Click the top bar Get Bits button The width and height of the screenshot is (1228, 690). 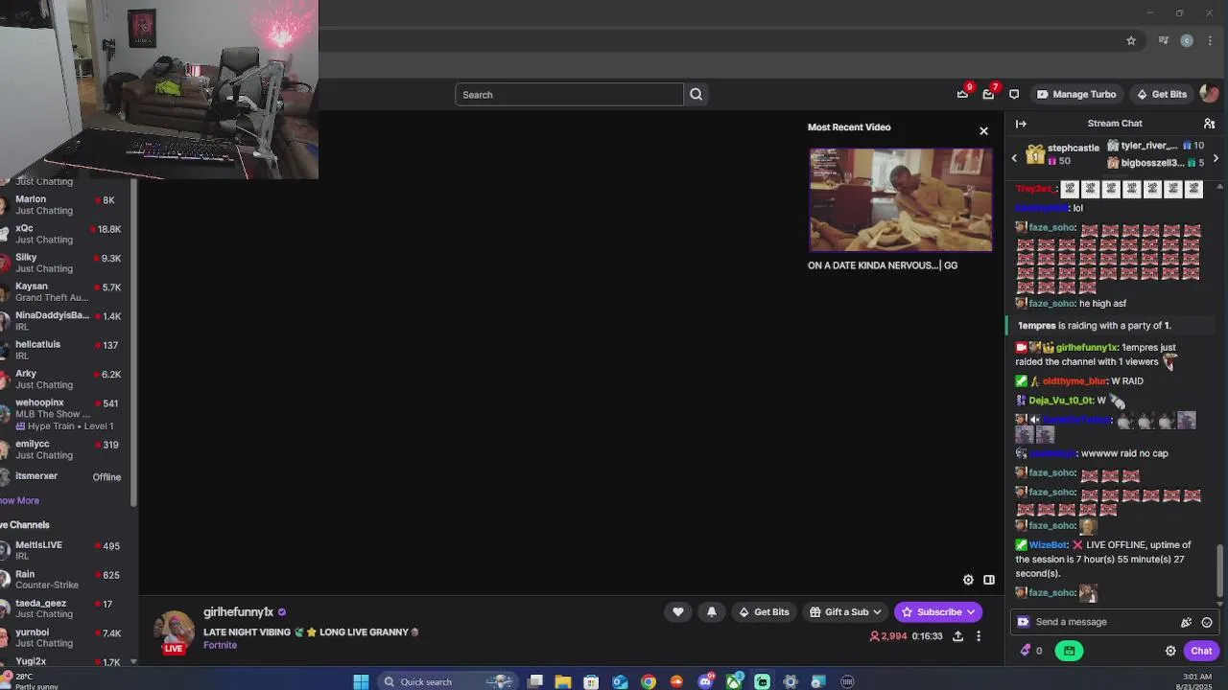[x=1162, y=94]
